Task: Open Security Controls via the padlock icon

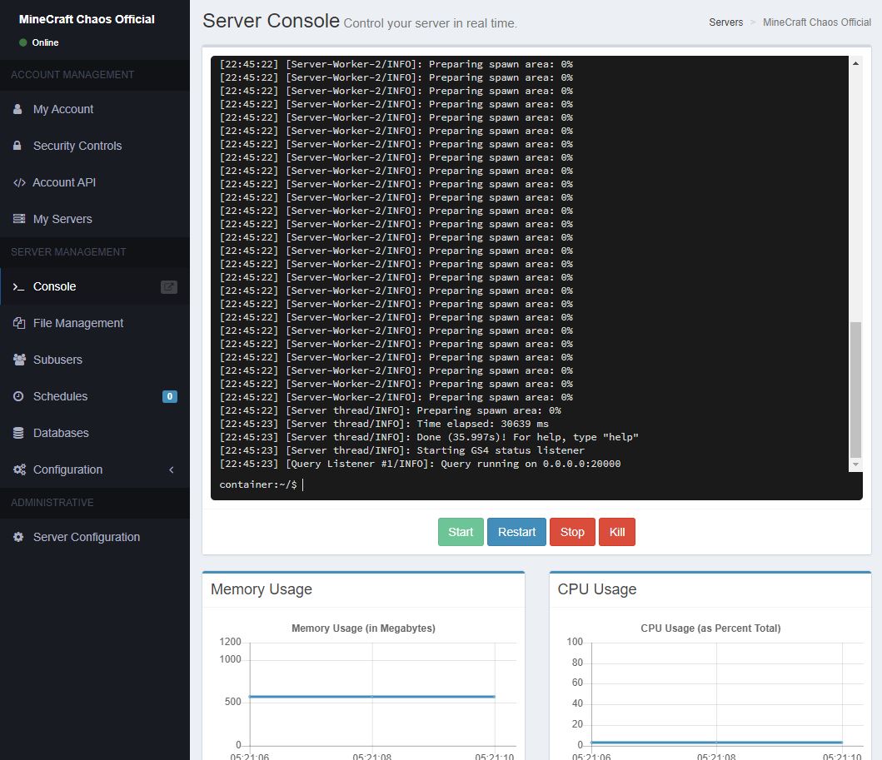Action: [18, 146]
